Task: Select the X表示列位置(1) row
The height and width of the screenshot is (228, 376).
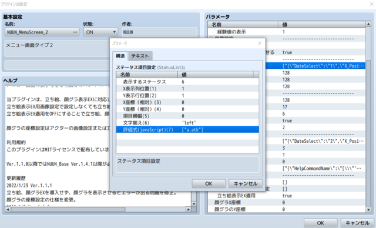Action: pyautogui.click(x=187, y=89)
